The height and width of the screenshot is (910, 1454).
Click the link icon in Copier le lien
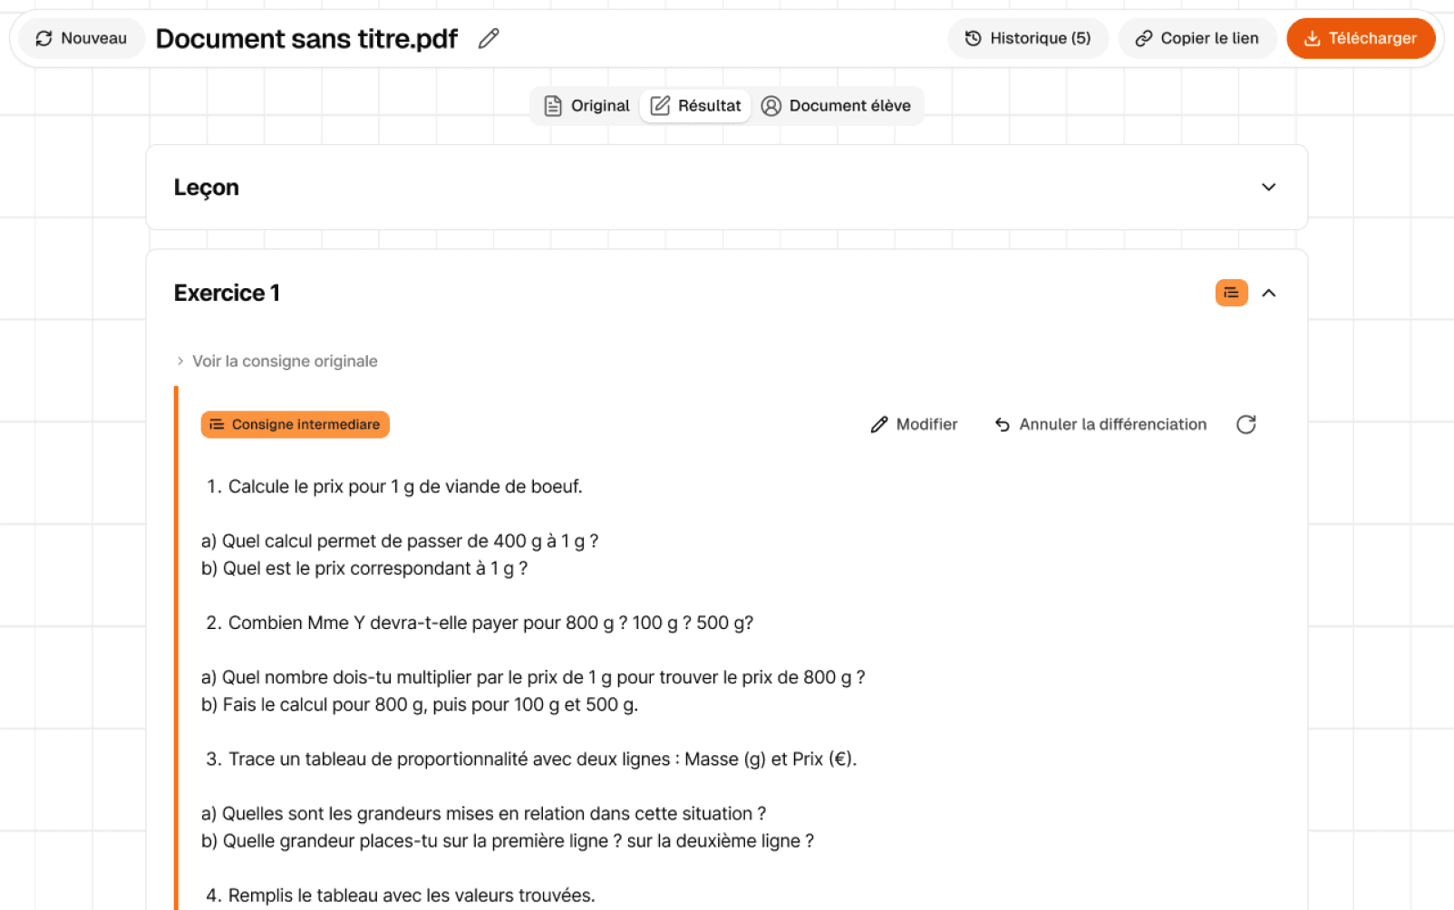(x=1144, y=38)
